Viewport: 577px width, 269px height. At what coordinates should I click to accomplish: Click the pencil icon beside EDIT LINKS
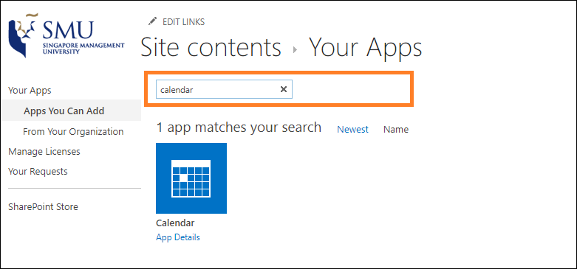tap(152, 21)
